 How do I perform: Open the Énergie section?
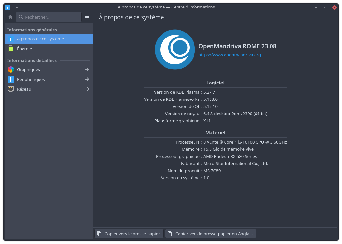[x=49, y=49]
